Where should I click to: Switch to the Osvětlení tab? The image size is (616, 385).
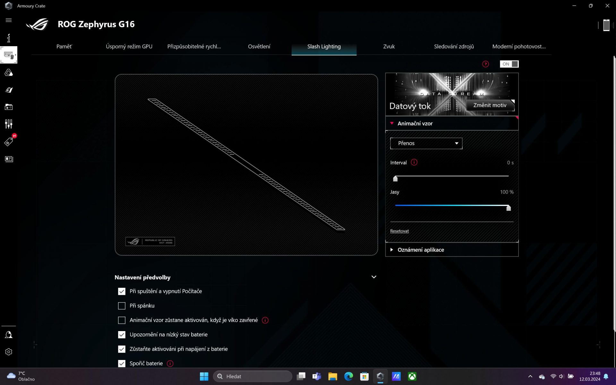(x=259, y=47)
